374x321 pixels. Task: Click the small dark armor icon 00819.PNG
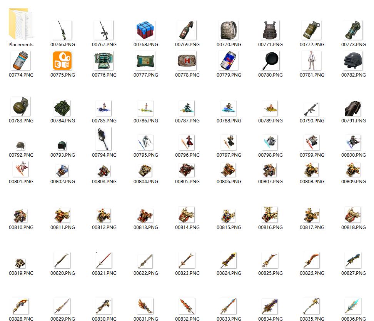(x=20, y=263)
